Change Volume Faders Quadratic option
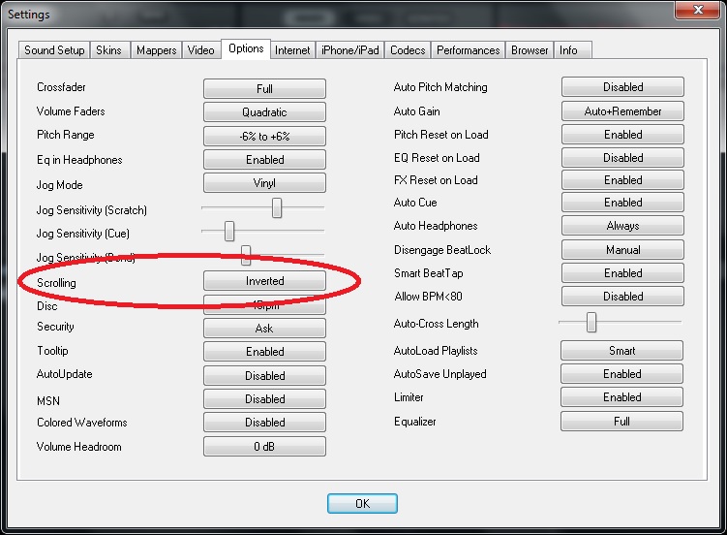Image resolution: width=727 pixels, height=535 pixels. 264,112
